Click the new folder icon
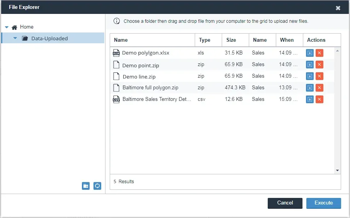The height and width of the screenshot is (218, 350). [86, 186]
